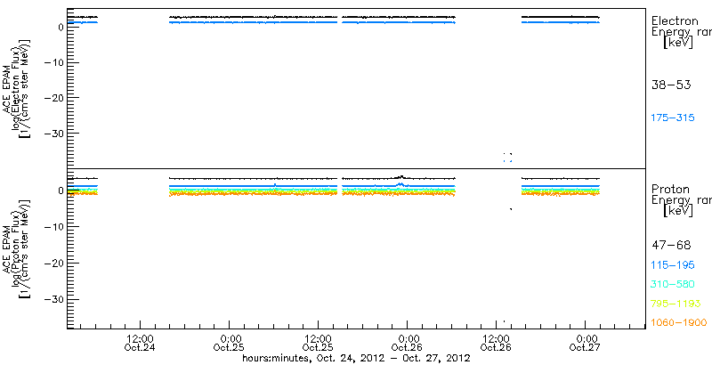Click the 'Proton' legend heading
712x365 pixels.
[670, 189]
